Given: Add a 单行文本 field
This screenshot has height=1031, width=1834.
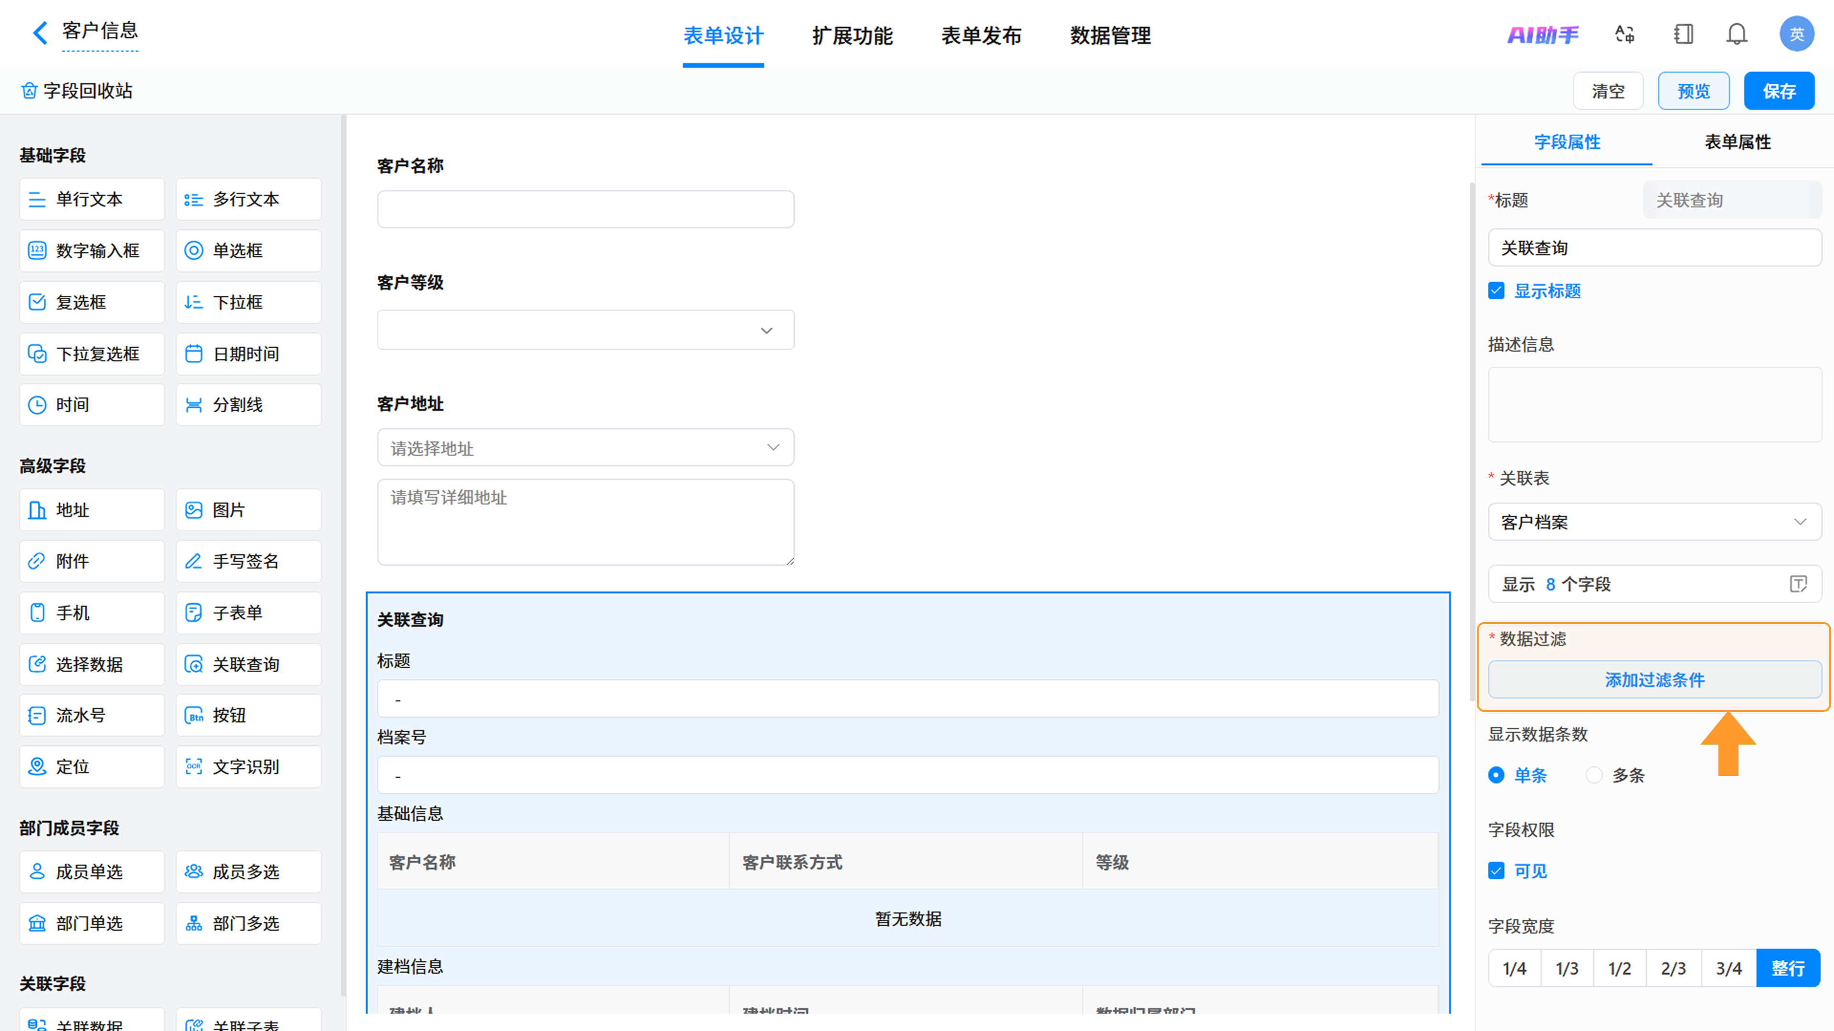Looking at the screenshot, I should (x=92, y=199).
